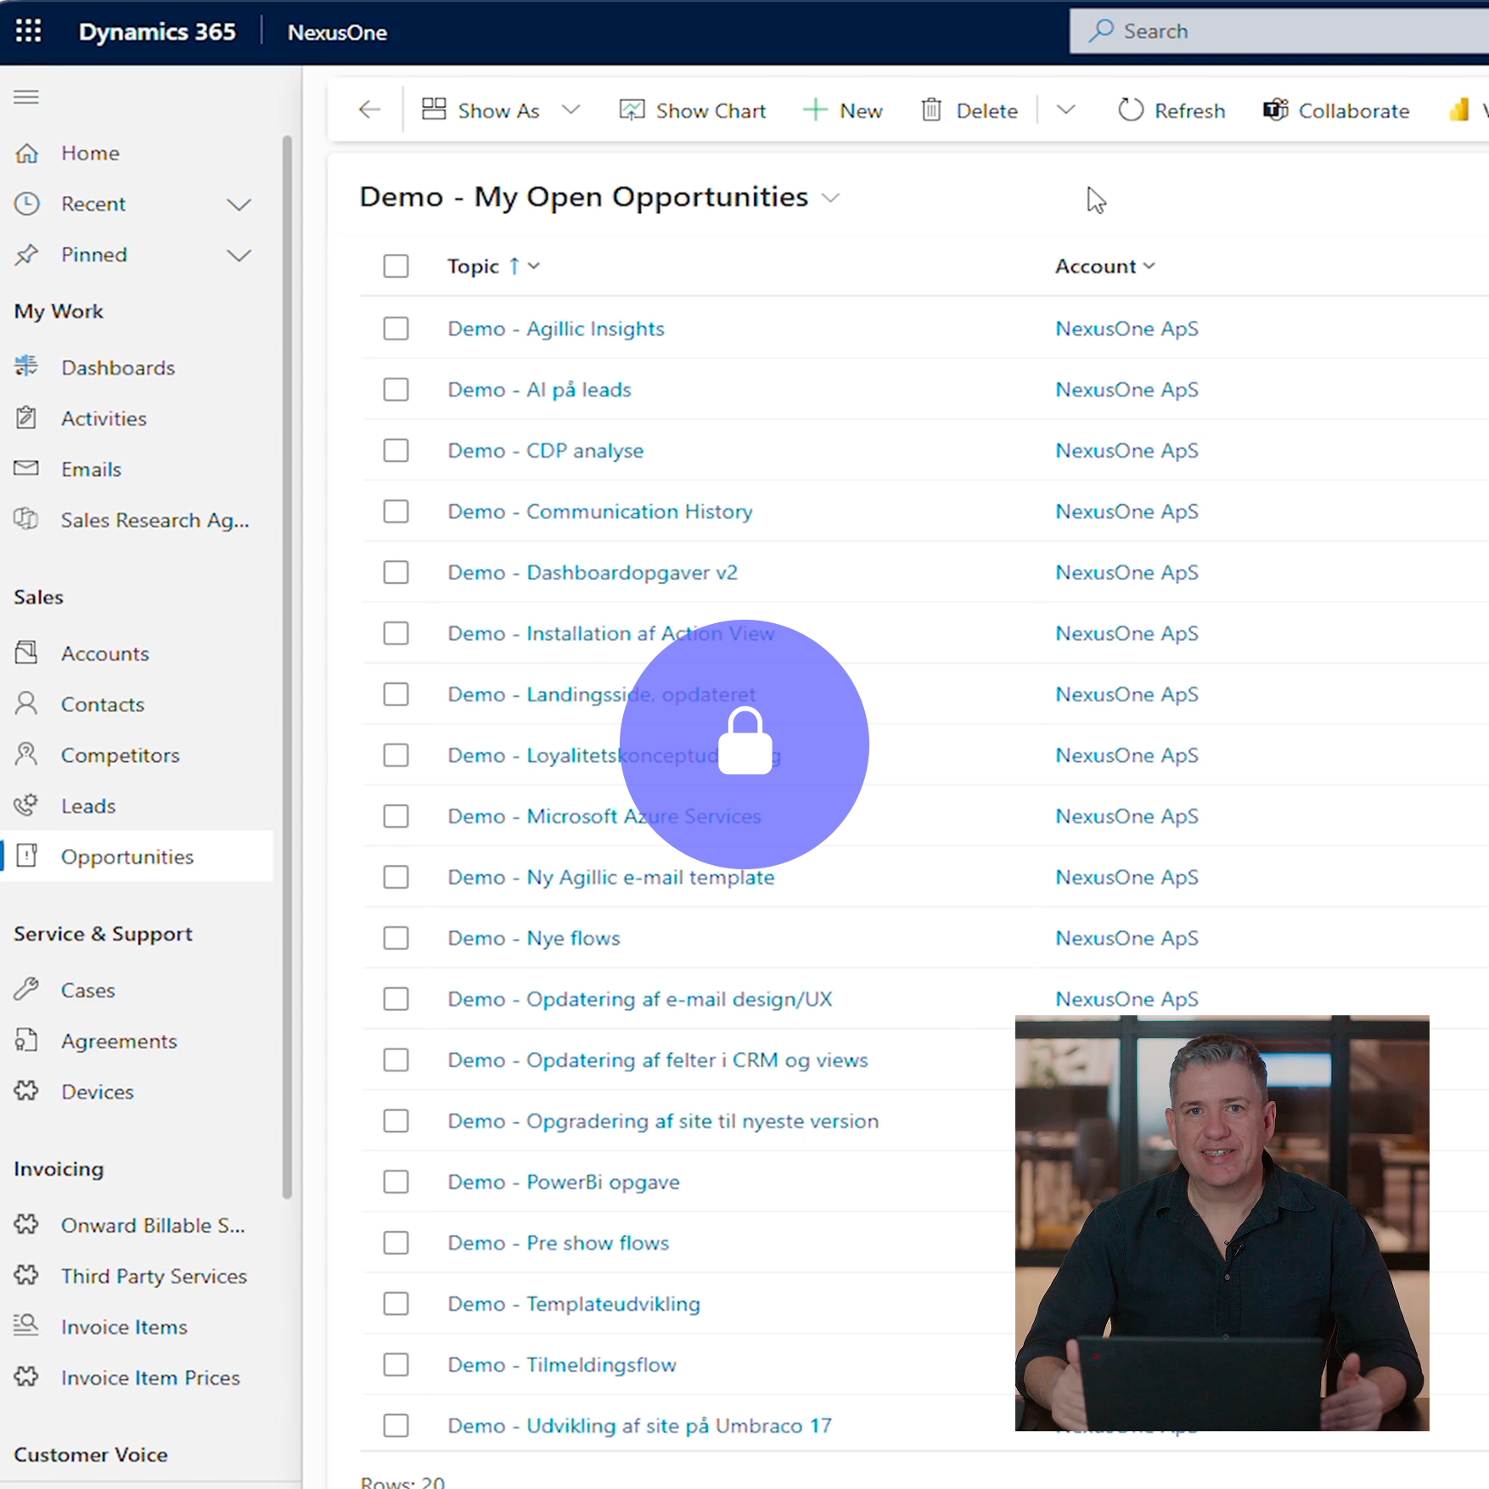Open the Show As dropdown arrow
This screenshot has width=1489, height=1489.
pos(571,110)
